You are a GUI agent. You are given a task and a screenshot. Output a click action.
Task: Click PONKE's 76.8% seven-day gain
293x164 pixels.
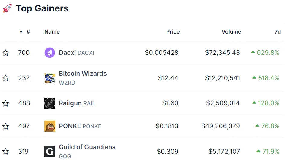tap(270, 126)
